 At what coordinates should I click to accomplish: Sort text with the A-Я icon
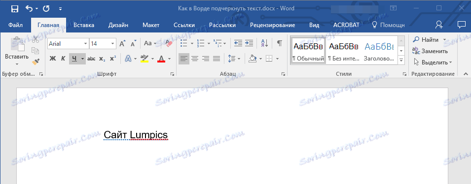265,43
